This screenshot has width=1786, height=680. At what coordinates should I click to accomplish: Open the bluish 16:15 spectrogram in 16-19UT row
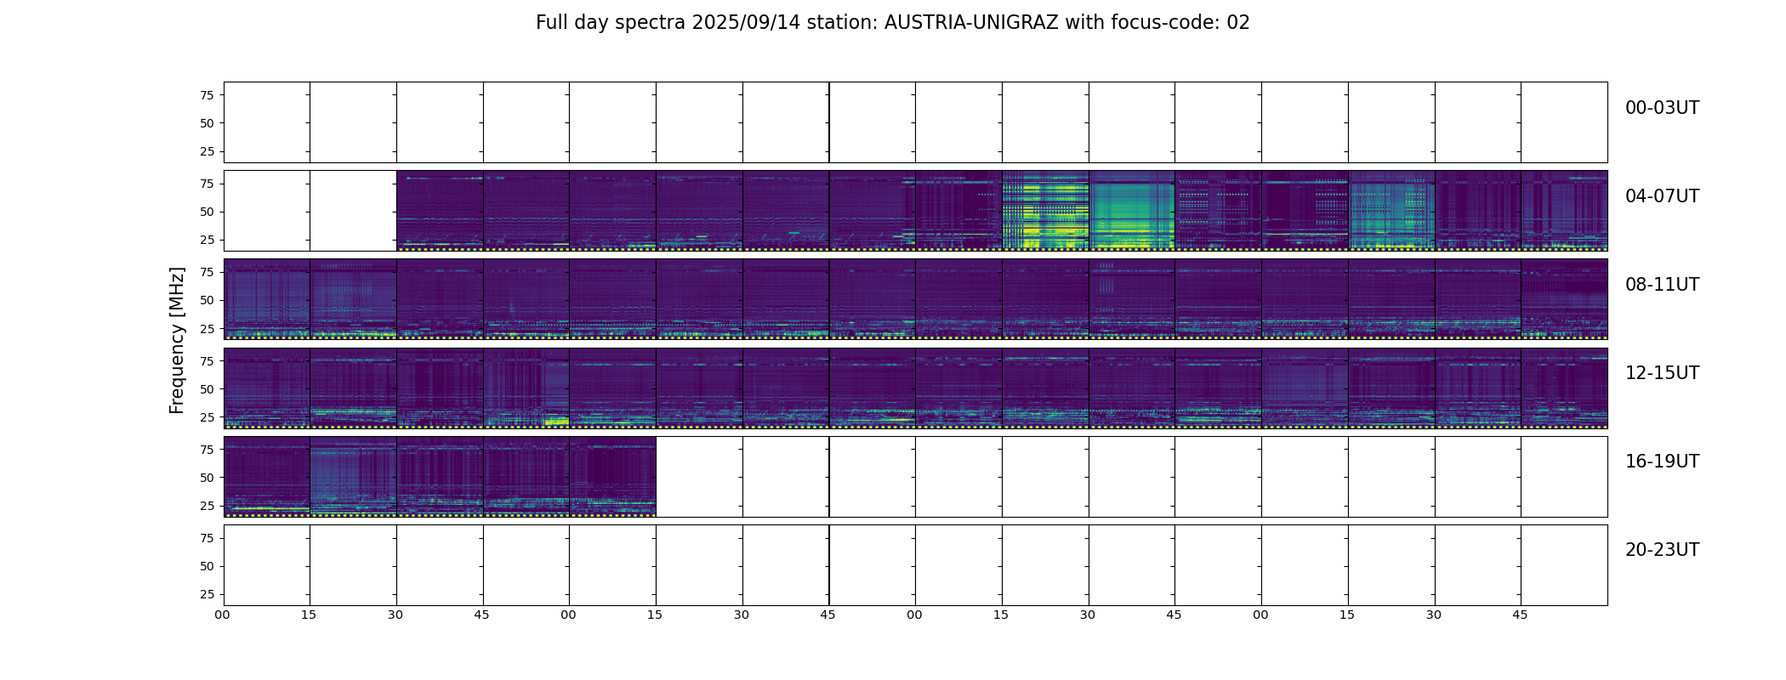point(353,476)
